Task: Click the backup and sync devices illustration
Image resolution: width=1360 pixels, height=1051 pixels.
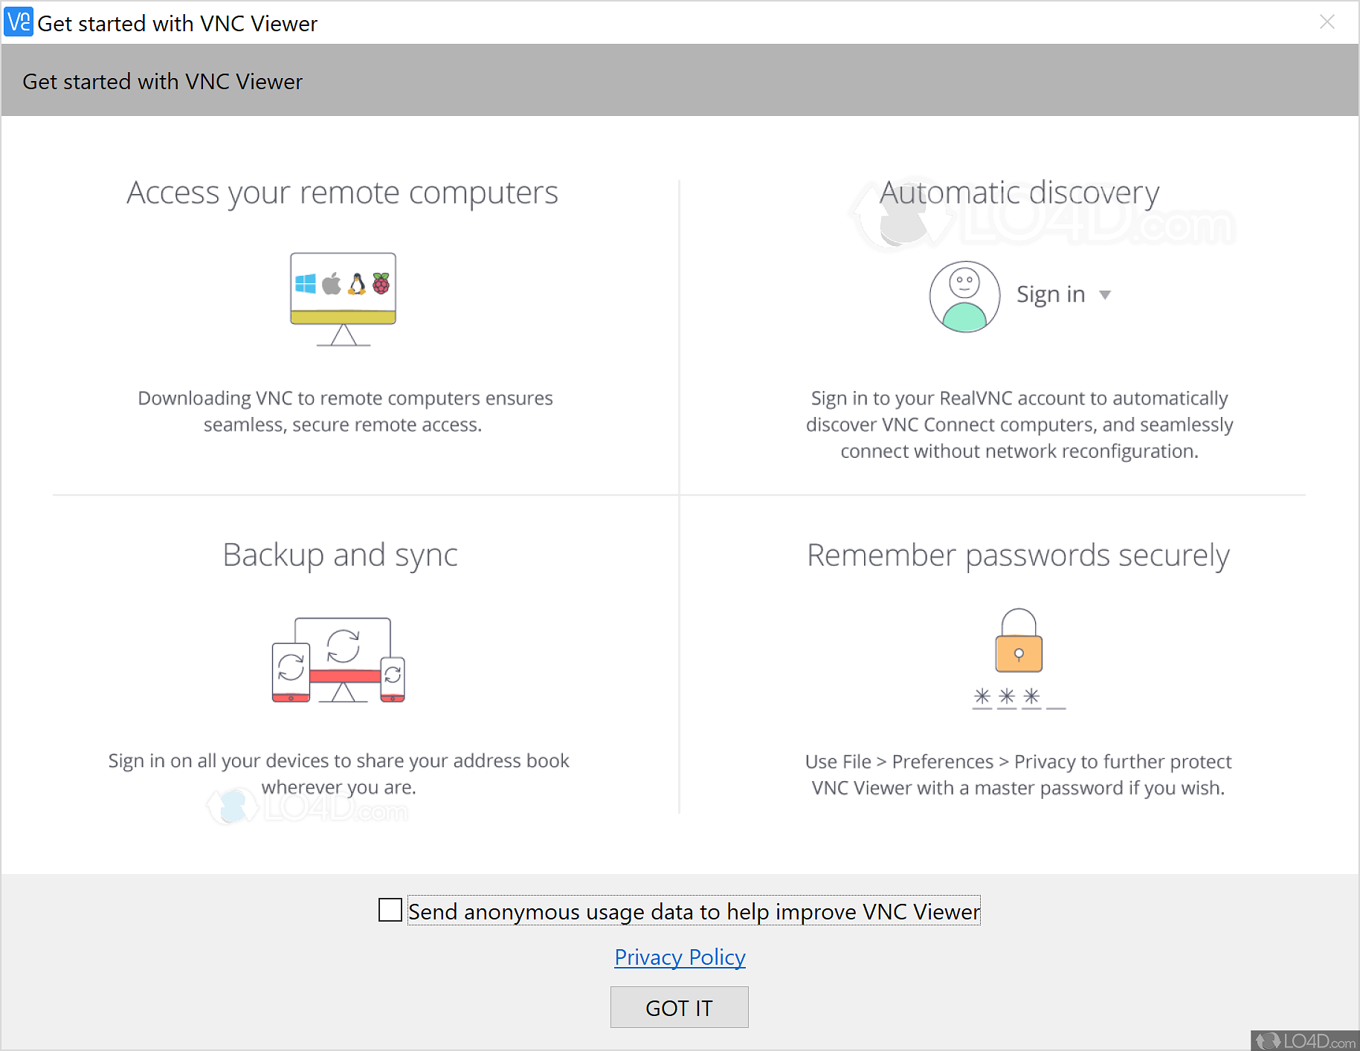Action: coord(339,660)
